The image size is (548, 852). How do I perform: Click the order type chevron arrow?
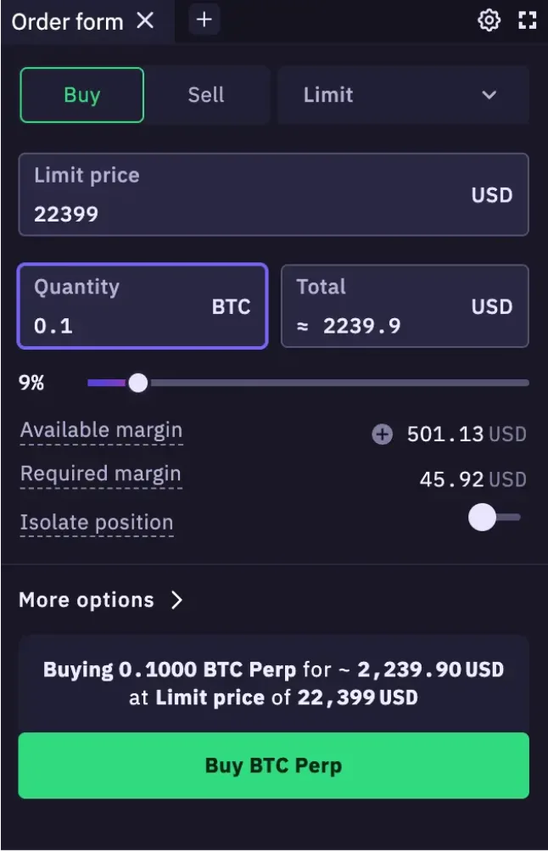tap(489, 95)
